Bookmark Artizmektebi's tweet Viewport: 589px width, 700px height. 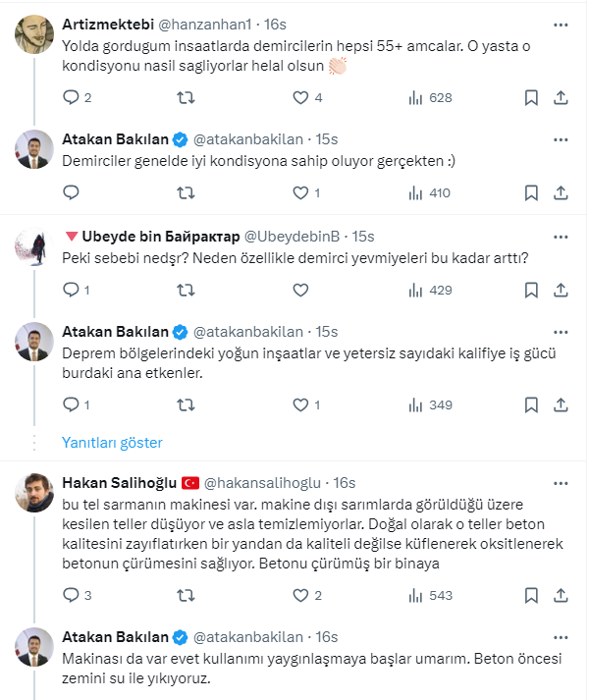pyautogui.click(x=531, y=97)
